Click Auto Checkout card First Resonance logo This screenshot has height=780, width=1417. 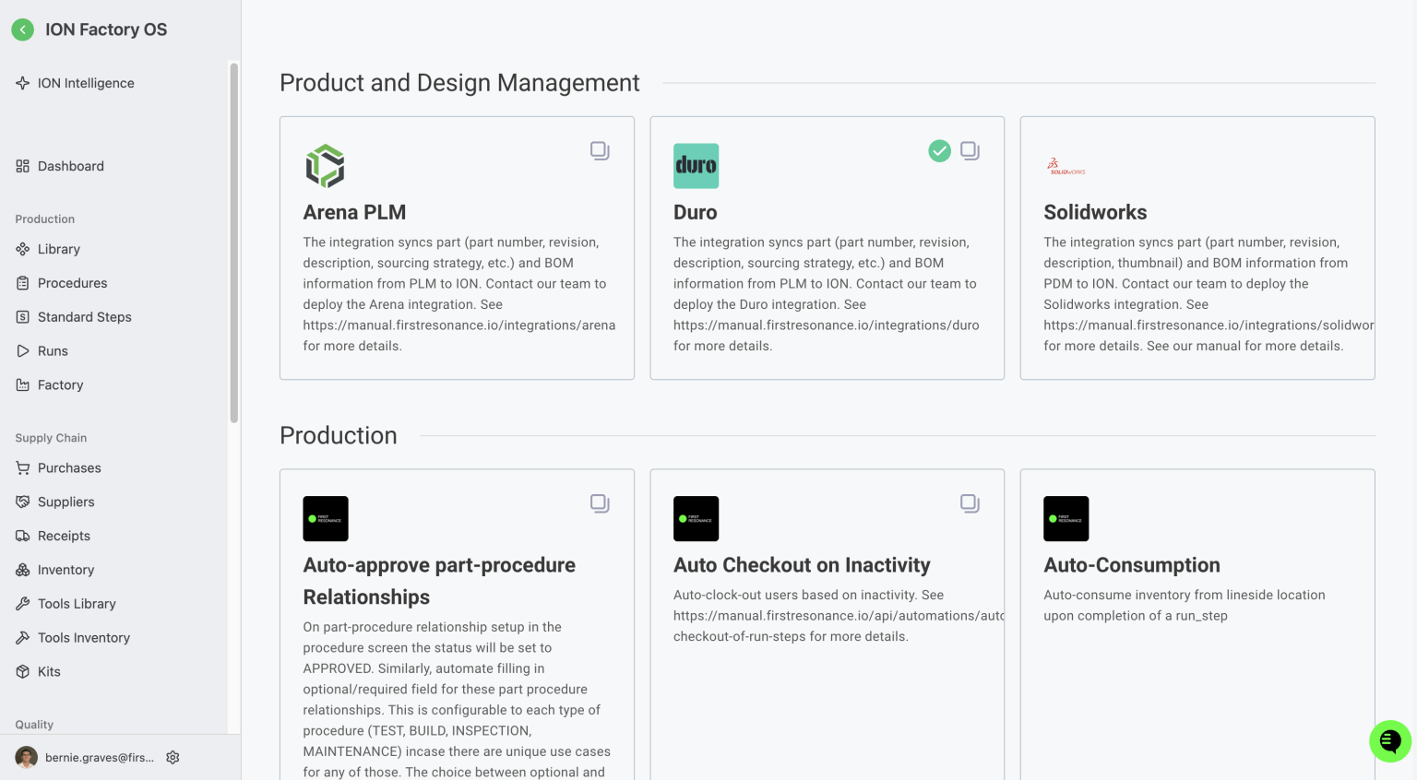click(x=696, y=519)
